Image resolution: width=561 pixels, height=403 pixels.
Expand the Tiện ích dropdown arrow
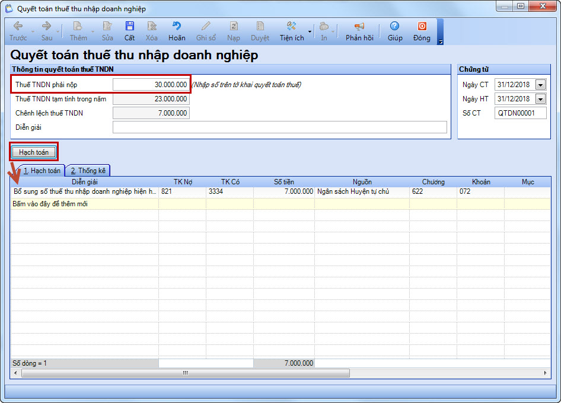310,31
